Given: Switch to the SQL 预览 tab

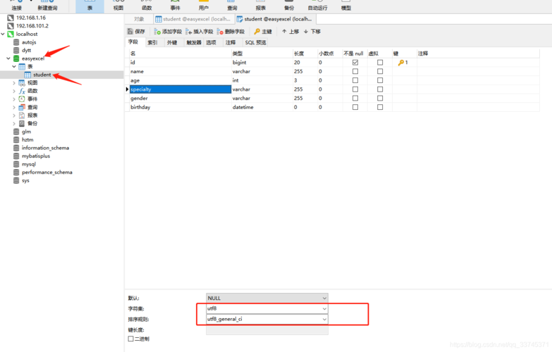Looking at the screenshot, I should pyautogui.click(x=255, y=42).
